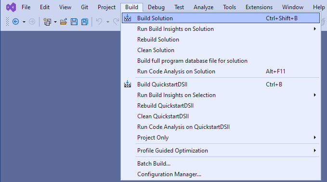This screenshot has height=182, width=327.
Task: Choose Build Solution from the menu
Action: pos(221,18)
